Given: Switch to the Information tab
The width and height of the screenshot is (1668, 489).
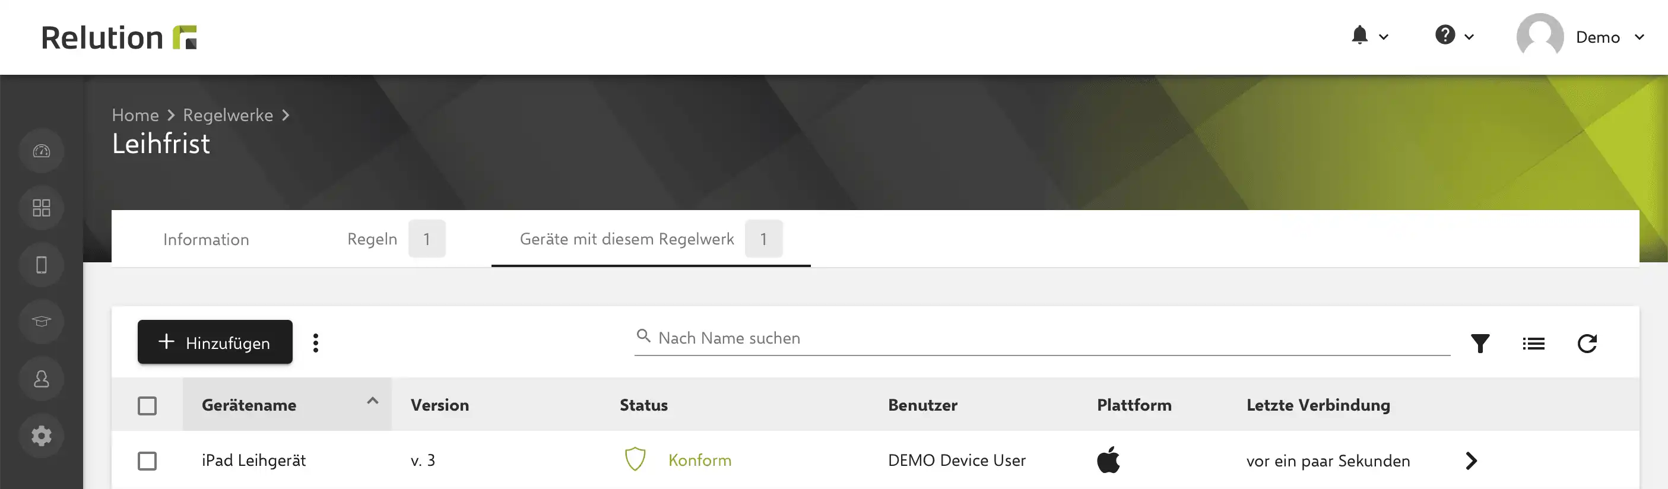Looking at the screenshot, I should click(x=206, y=240).
